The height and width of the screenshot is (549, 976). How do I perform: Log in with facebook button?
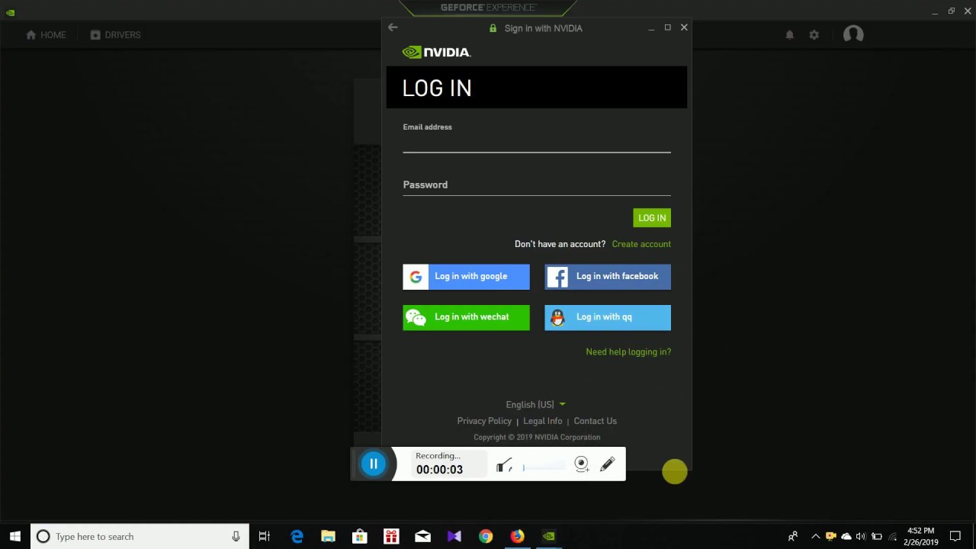[608, 277]
